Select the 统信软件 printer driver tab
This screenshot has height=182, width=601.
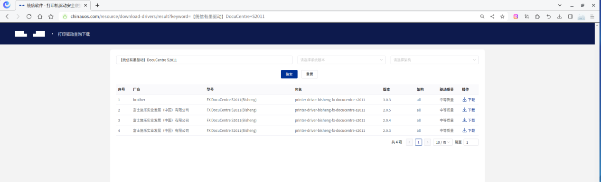(x=53, y=5)
